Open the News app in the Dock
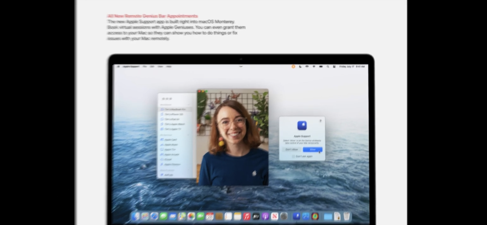Screen dimensions: 487x225 [x=274, y=216]
